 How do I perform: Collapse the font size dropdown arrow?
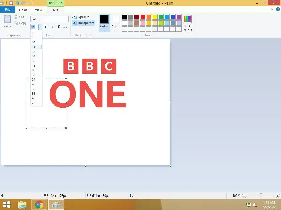[40, 27]
